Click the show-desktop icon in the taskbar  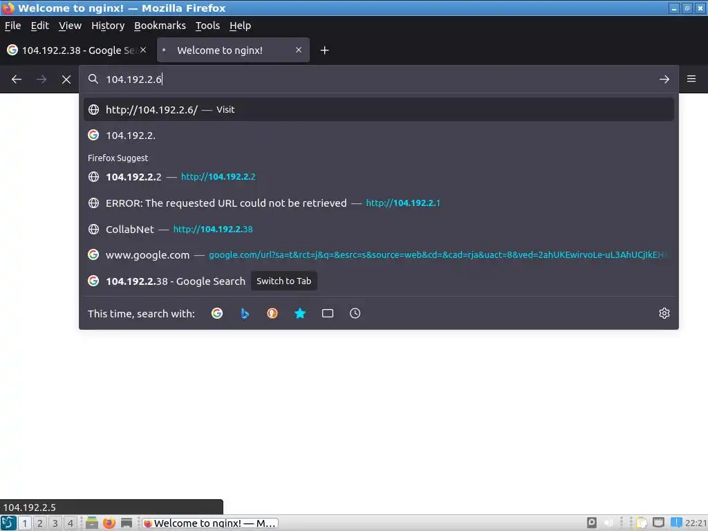tap(127, 523)
